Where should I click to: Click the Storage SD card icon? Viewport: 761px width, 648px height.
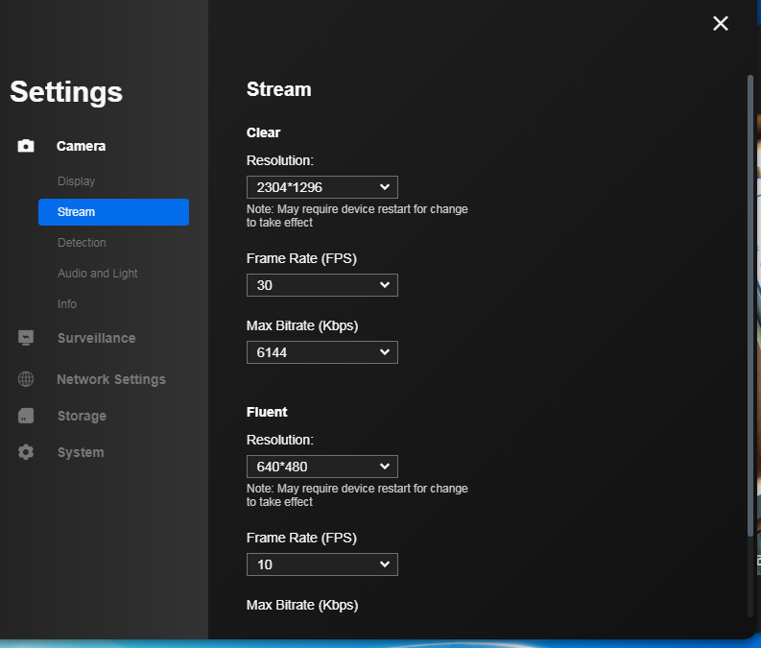[x=26, y=416]
